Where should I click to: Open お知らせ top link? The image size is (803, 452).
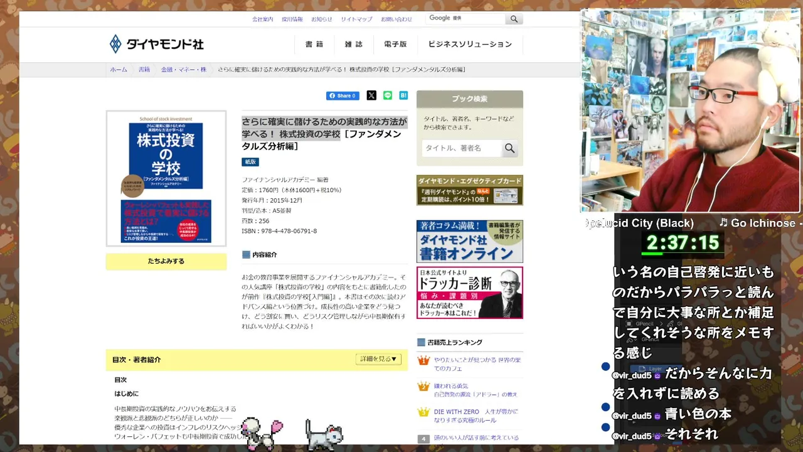pos(322,19)
